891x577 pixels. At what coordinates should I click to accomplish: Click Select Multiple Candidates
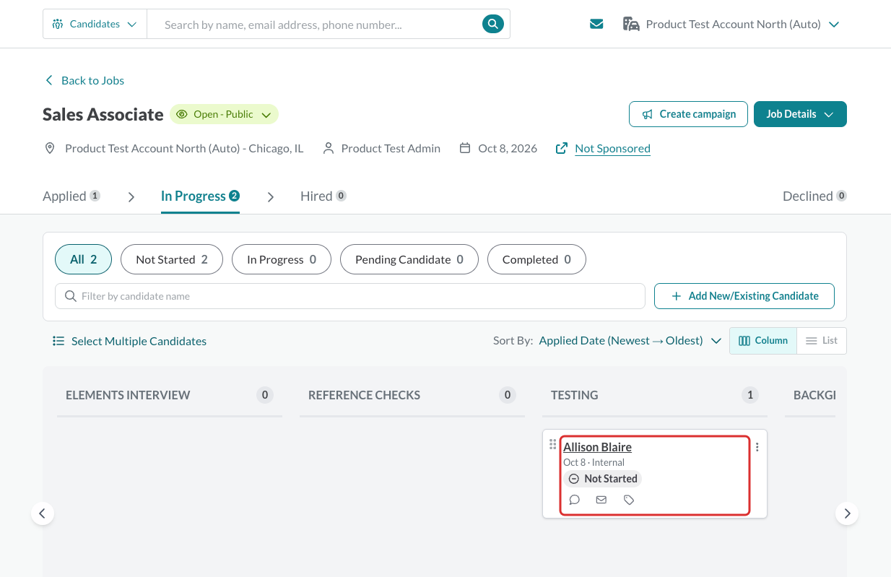(x=130, y=341)
